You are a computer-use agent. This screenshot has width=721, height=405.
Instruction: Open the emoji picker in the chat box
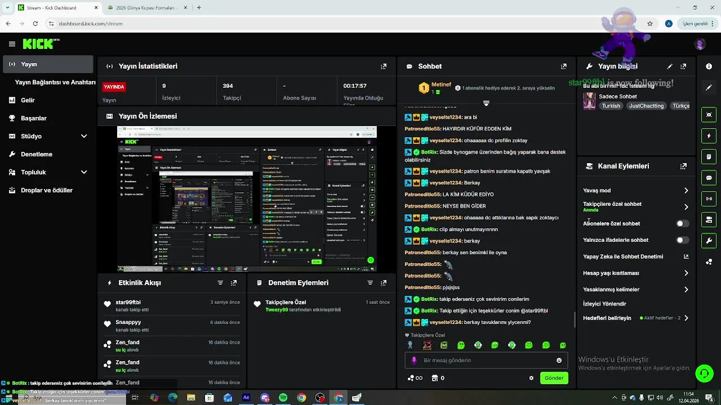click(559, 361)
